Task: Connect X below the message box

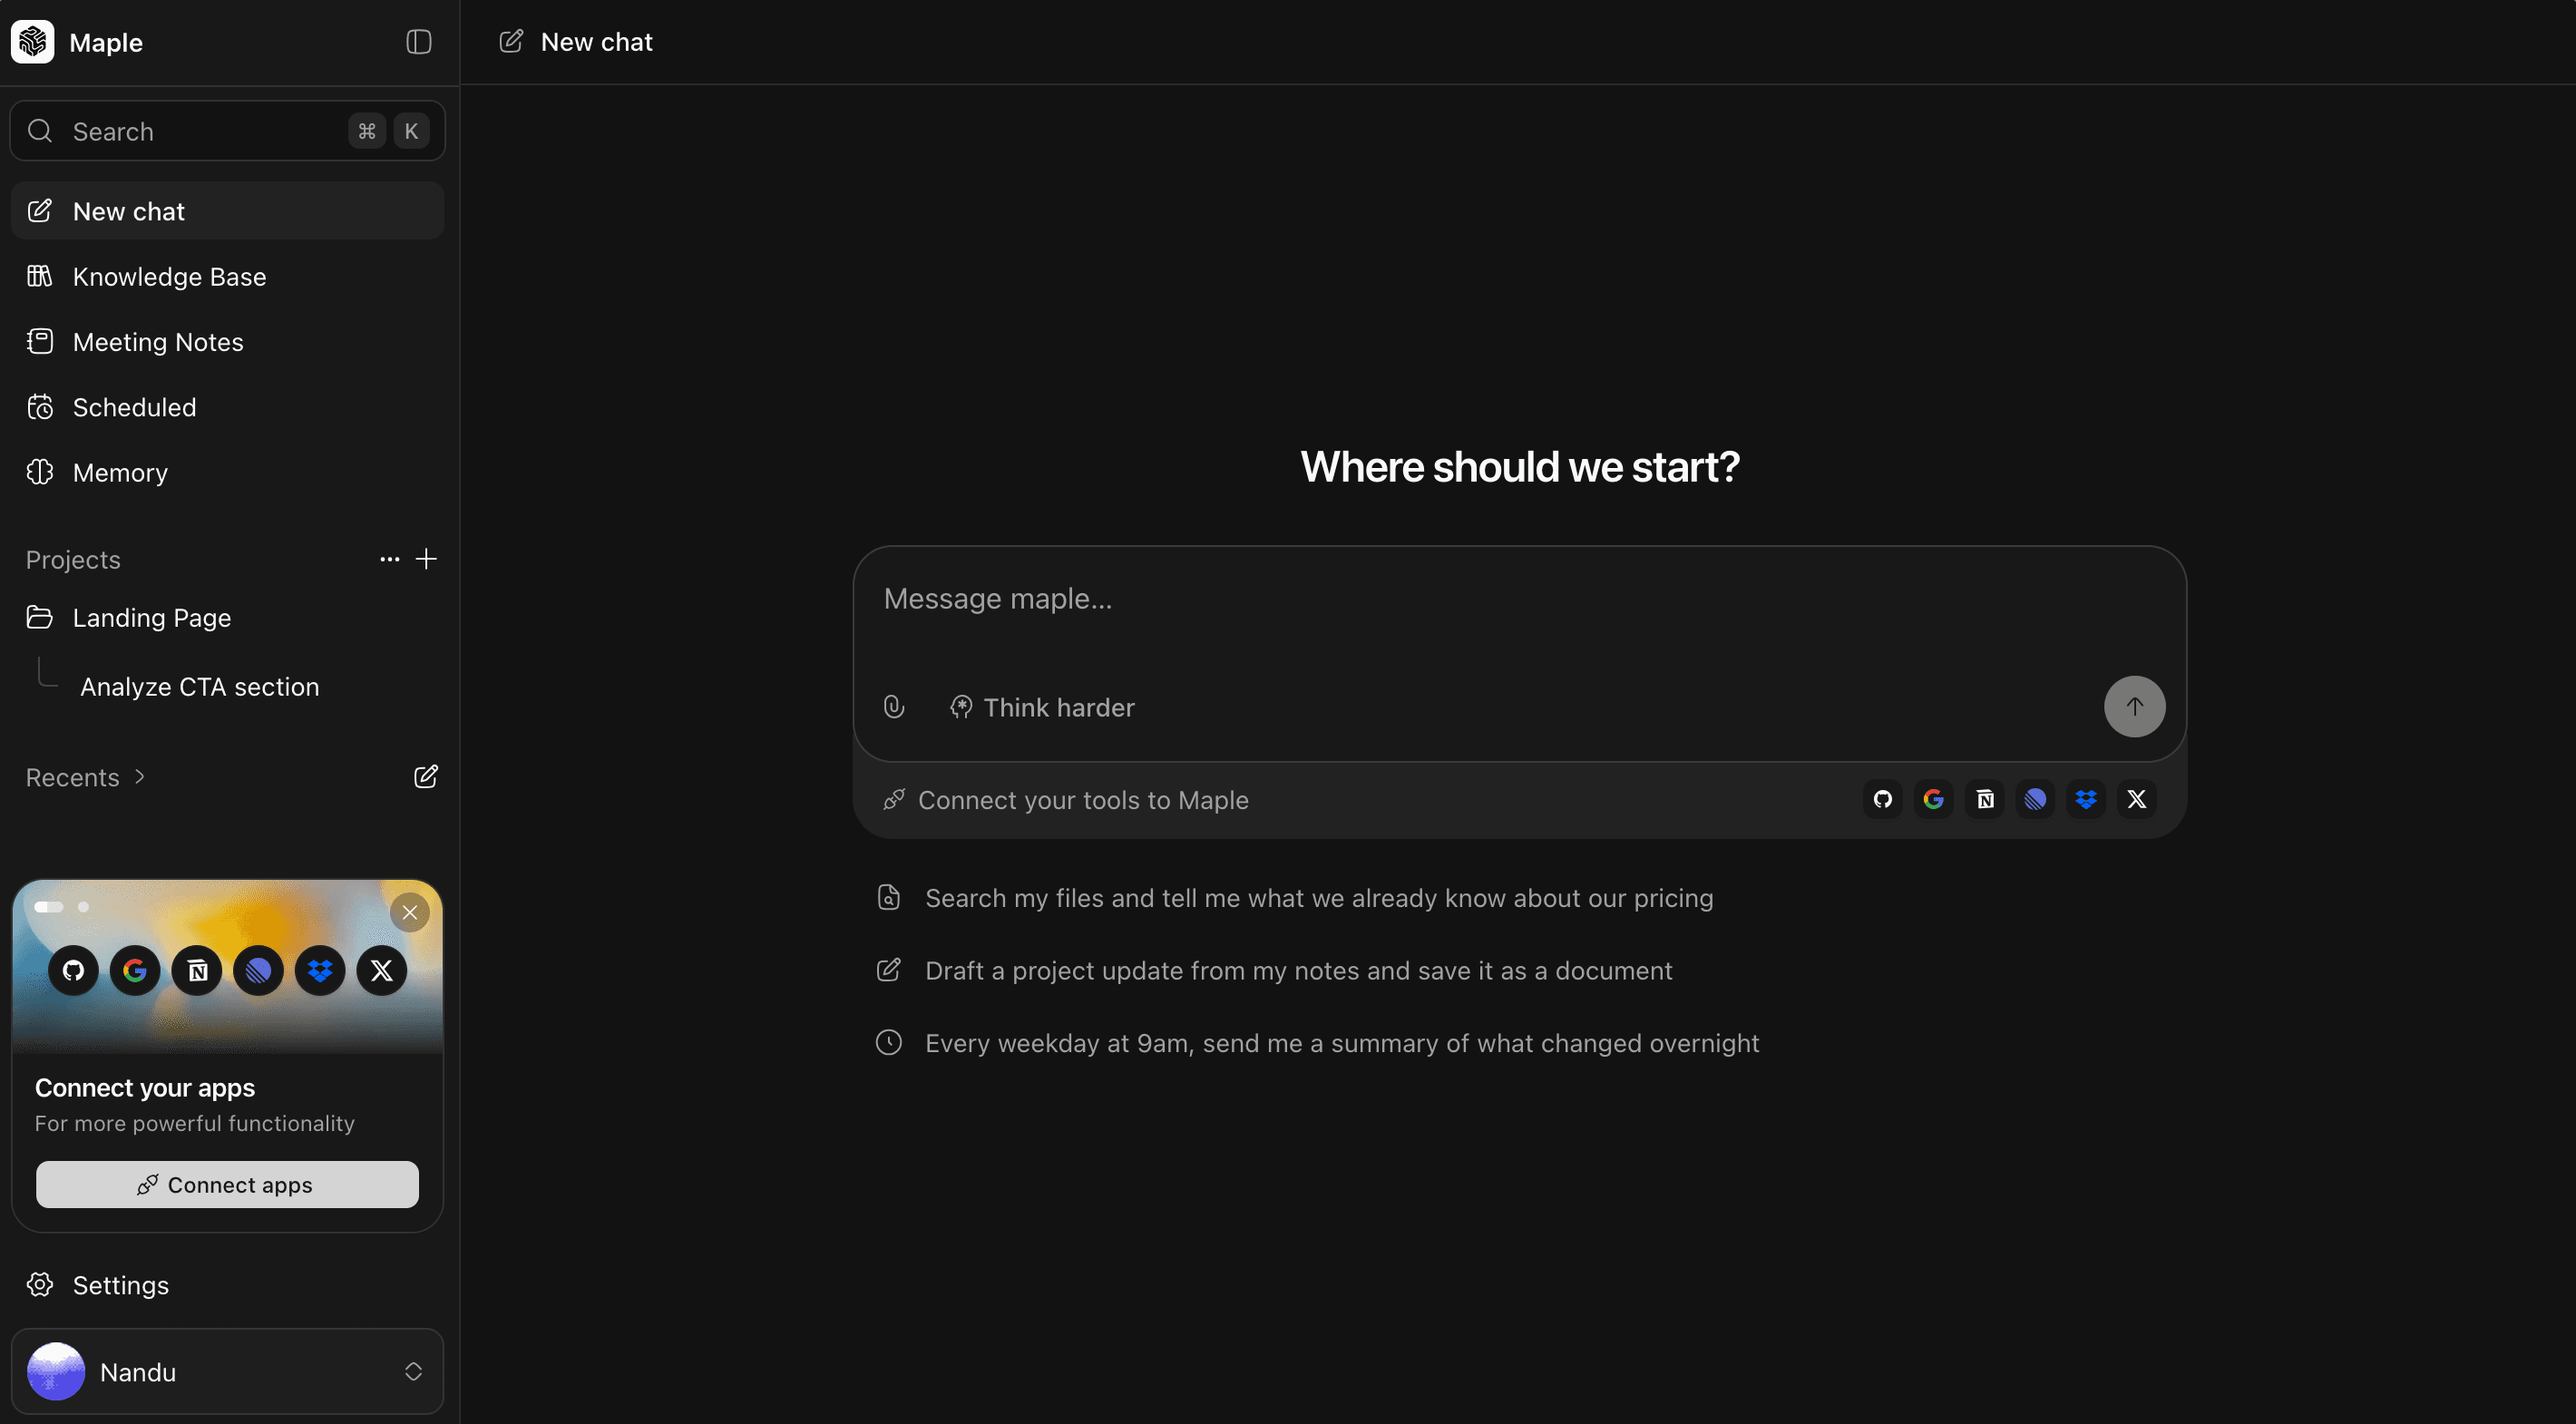Action: point(2137,799)
